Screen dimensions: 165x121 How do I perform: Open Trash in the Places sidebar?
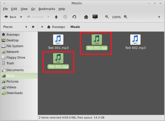pyautogui.click(x=19, y=63)
